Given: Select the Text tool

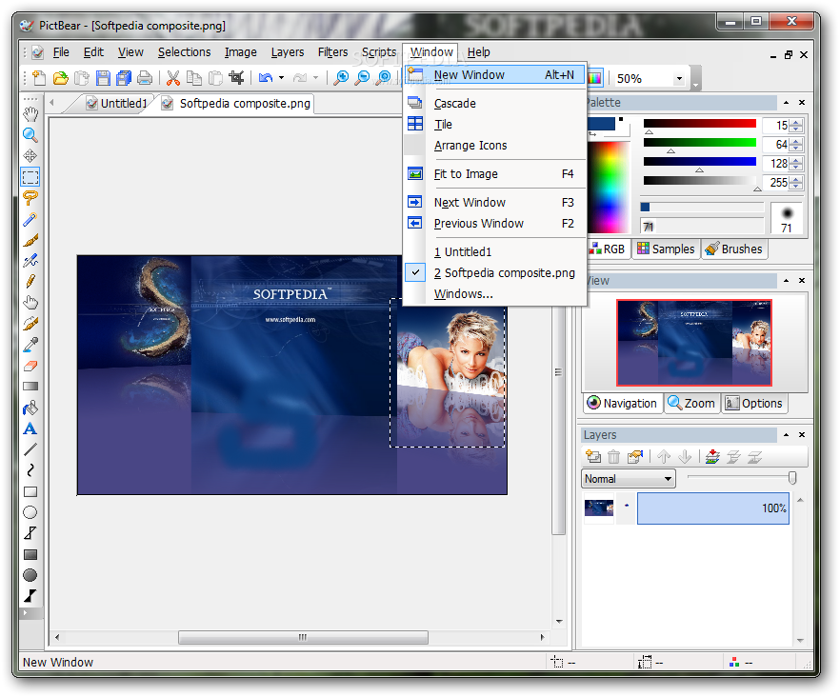Looking at the screenshot, I should coord(30,428).
